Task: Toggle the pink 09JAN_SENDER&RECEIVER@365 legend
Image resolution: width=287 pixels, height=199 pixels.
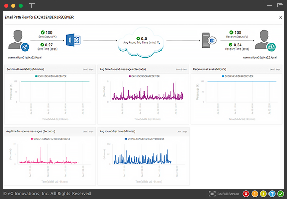Action: pos(51,139)
